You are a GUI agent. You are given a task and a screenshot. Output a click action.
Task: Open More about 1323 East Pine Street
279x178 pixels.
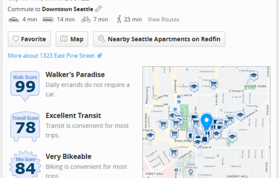pyautogui.click(x=55, y=56)
